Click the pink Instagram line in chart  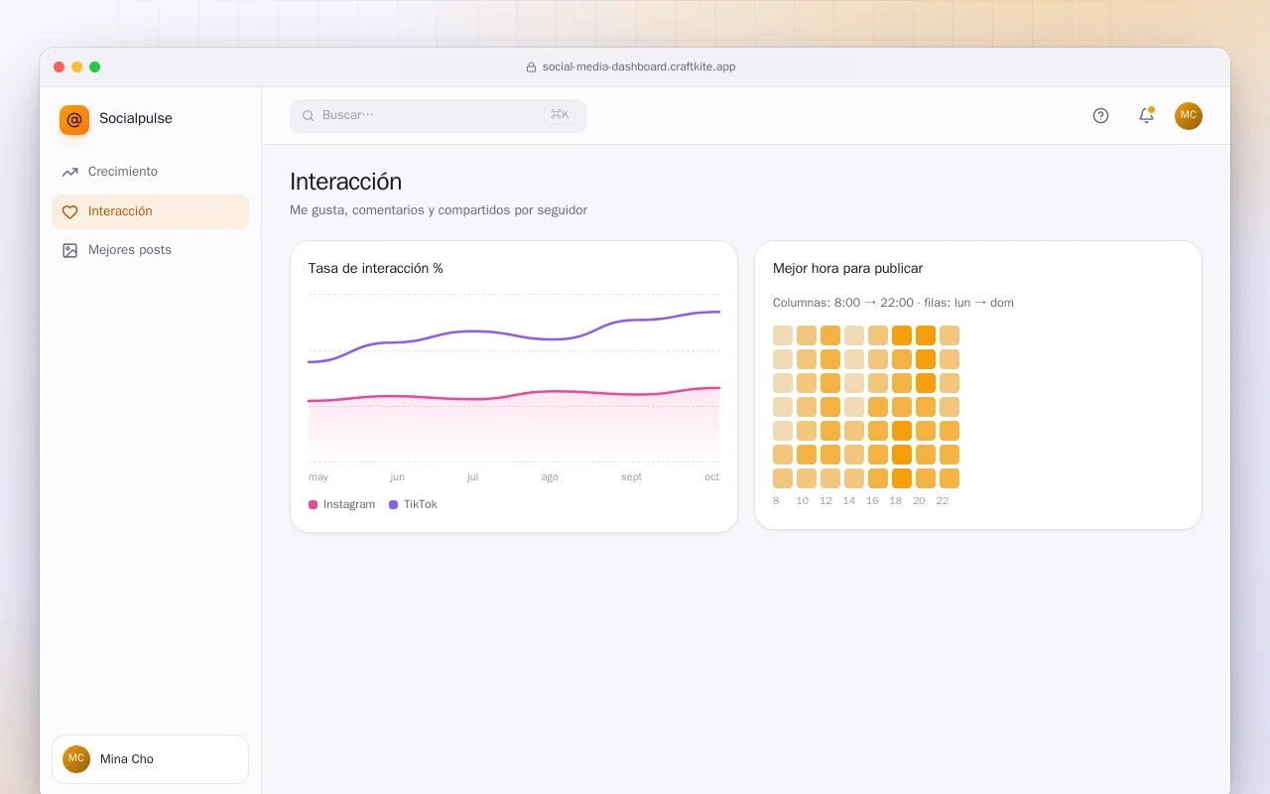(514, 395)
